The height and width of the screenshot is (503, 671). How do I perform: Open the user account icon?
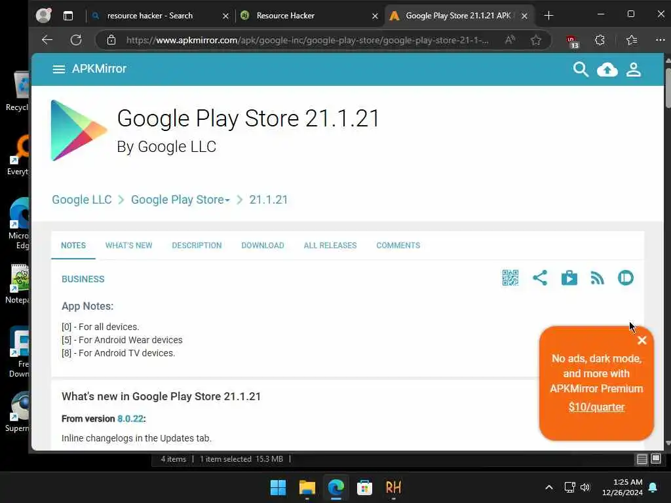click(x=634, y=69)
